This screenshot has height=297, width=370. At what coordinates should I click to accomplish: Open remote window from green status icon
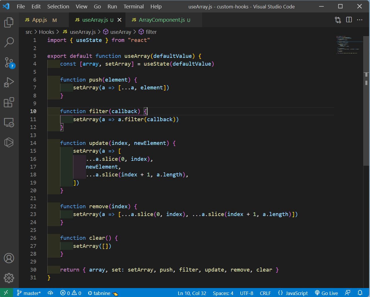click(x=6, y=293)
